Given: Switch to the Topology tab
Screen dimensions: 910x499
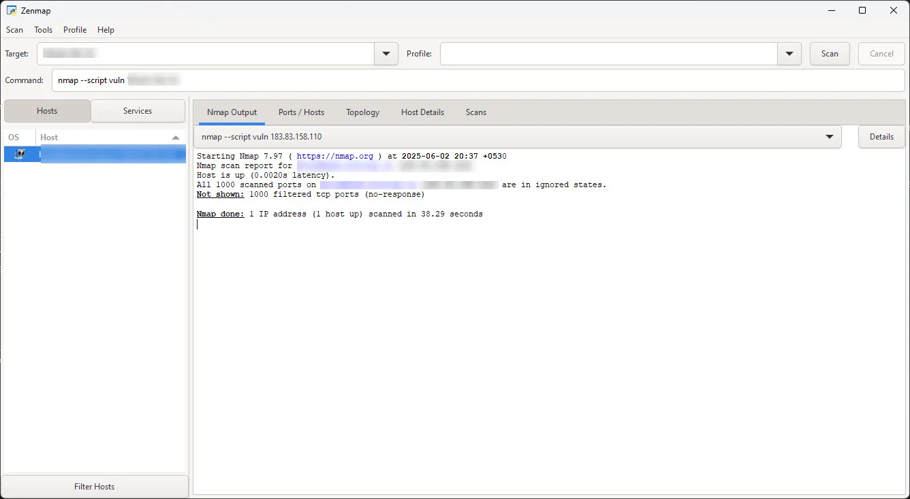Looking at the screenshot, I should pyautogui.click(x=362, y=112).
